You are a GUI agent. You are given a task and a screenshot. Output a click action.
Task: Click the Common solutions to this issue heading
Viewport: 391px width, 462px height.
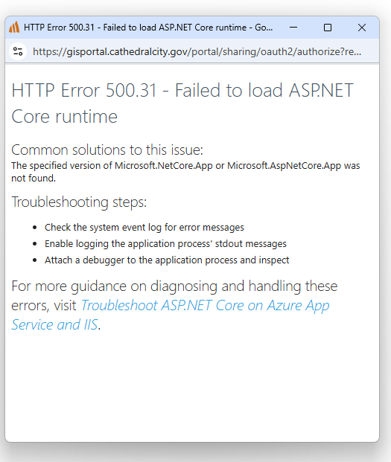point(107,150)
